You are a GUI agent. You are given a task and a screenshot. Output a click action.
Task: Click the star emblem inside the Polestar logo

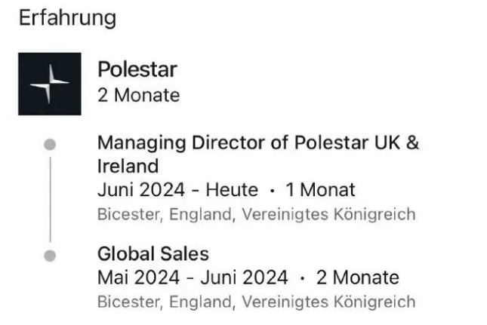pos(50,84)
